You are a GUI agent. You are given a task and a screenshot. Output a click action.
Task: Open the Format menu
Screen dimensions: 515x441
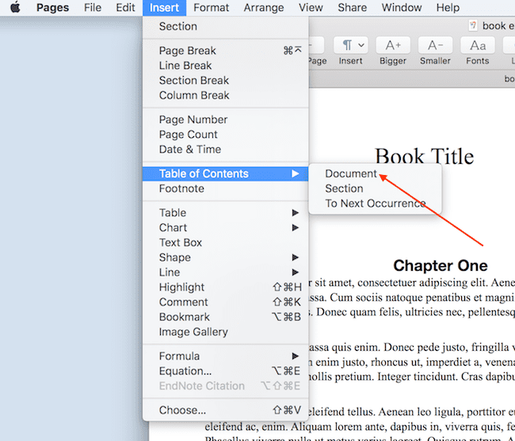point(211,8)
